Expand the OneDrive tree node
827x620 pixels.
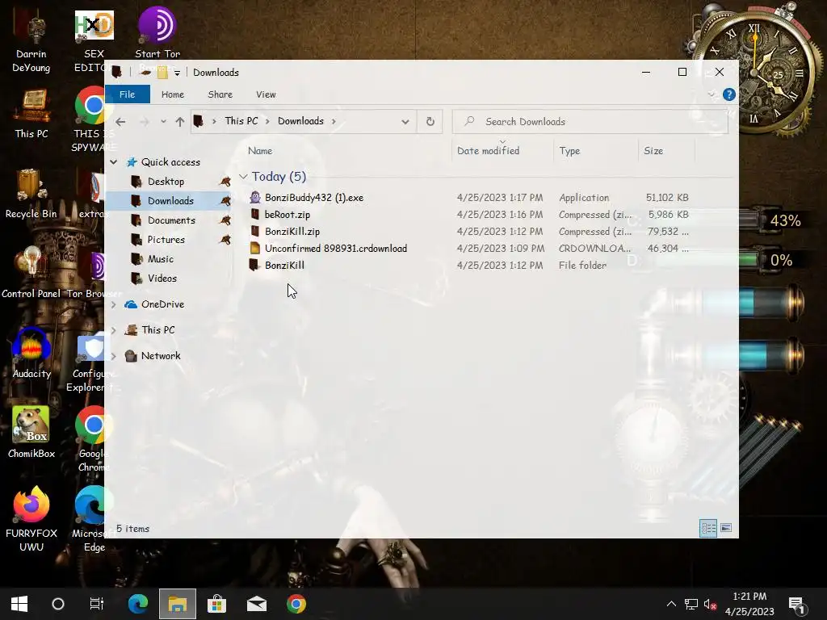click(113, 304)
